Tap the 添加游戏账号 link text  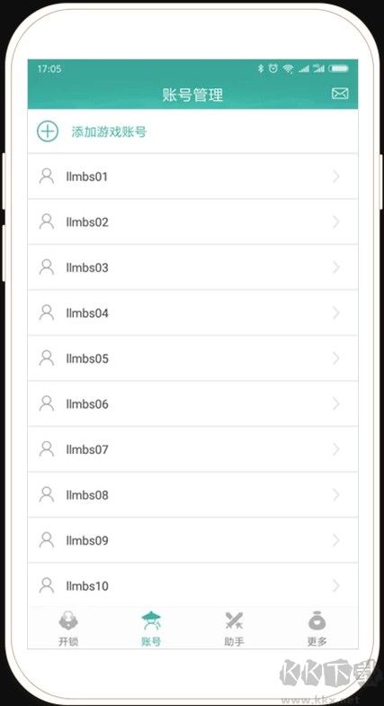tap(110, 131)
